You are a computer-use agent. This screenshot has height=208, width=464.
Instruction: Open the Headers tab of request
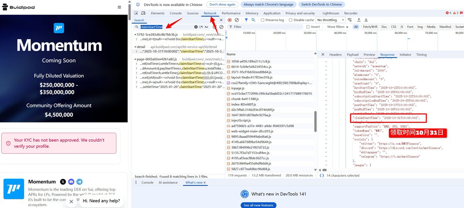(x=335, y=55)
